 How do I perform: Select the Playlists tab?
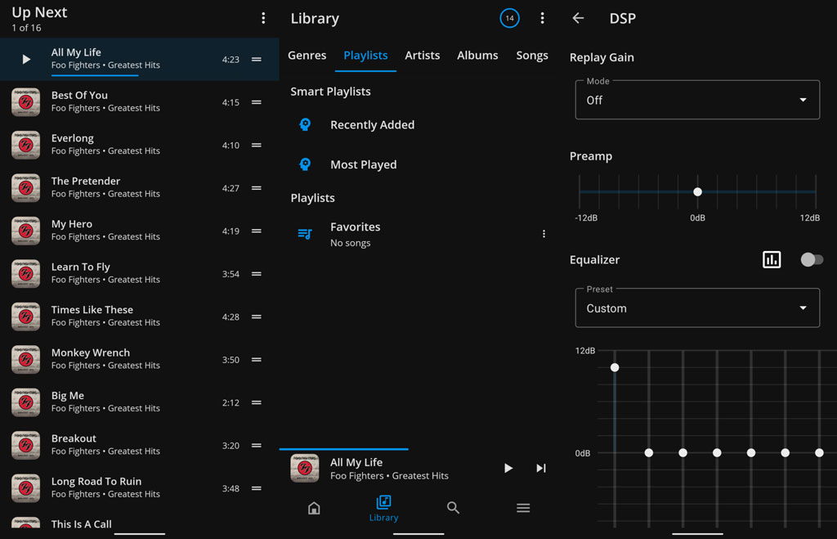pyautogui.click(x=365, y=56)
